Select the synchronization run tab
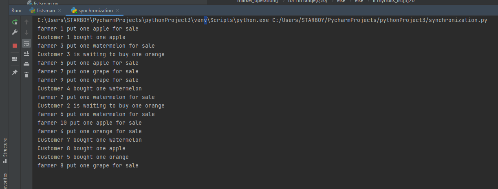The height and width of the screenshot is (189, 498). (95, 10)
